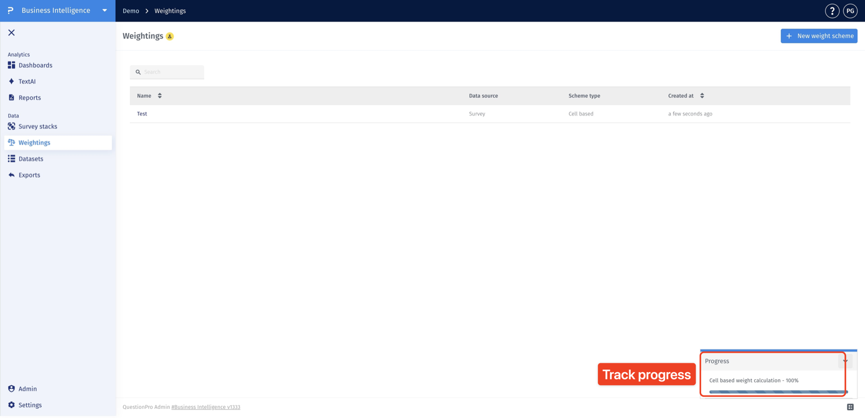Select Weightings in the sidebar

tap(58, 143)
